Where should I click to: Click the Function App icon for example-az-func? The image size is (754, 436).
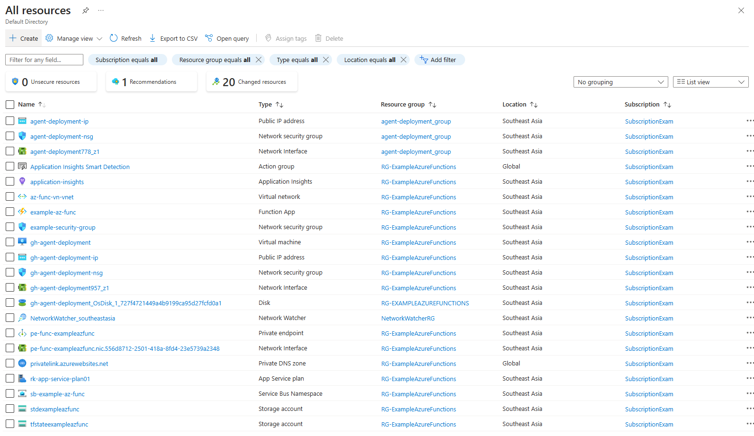click(x=22, y=212)
